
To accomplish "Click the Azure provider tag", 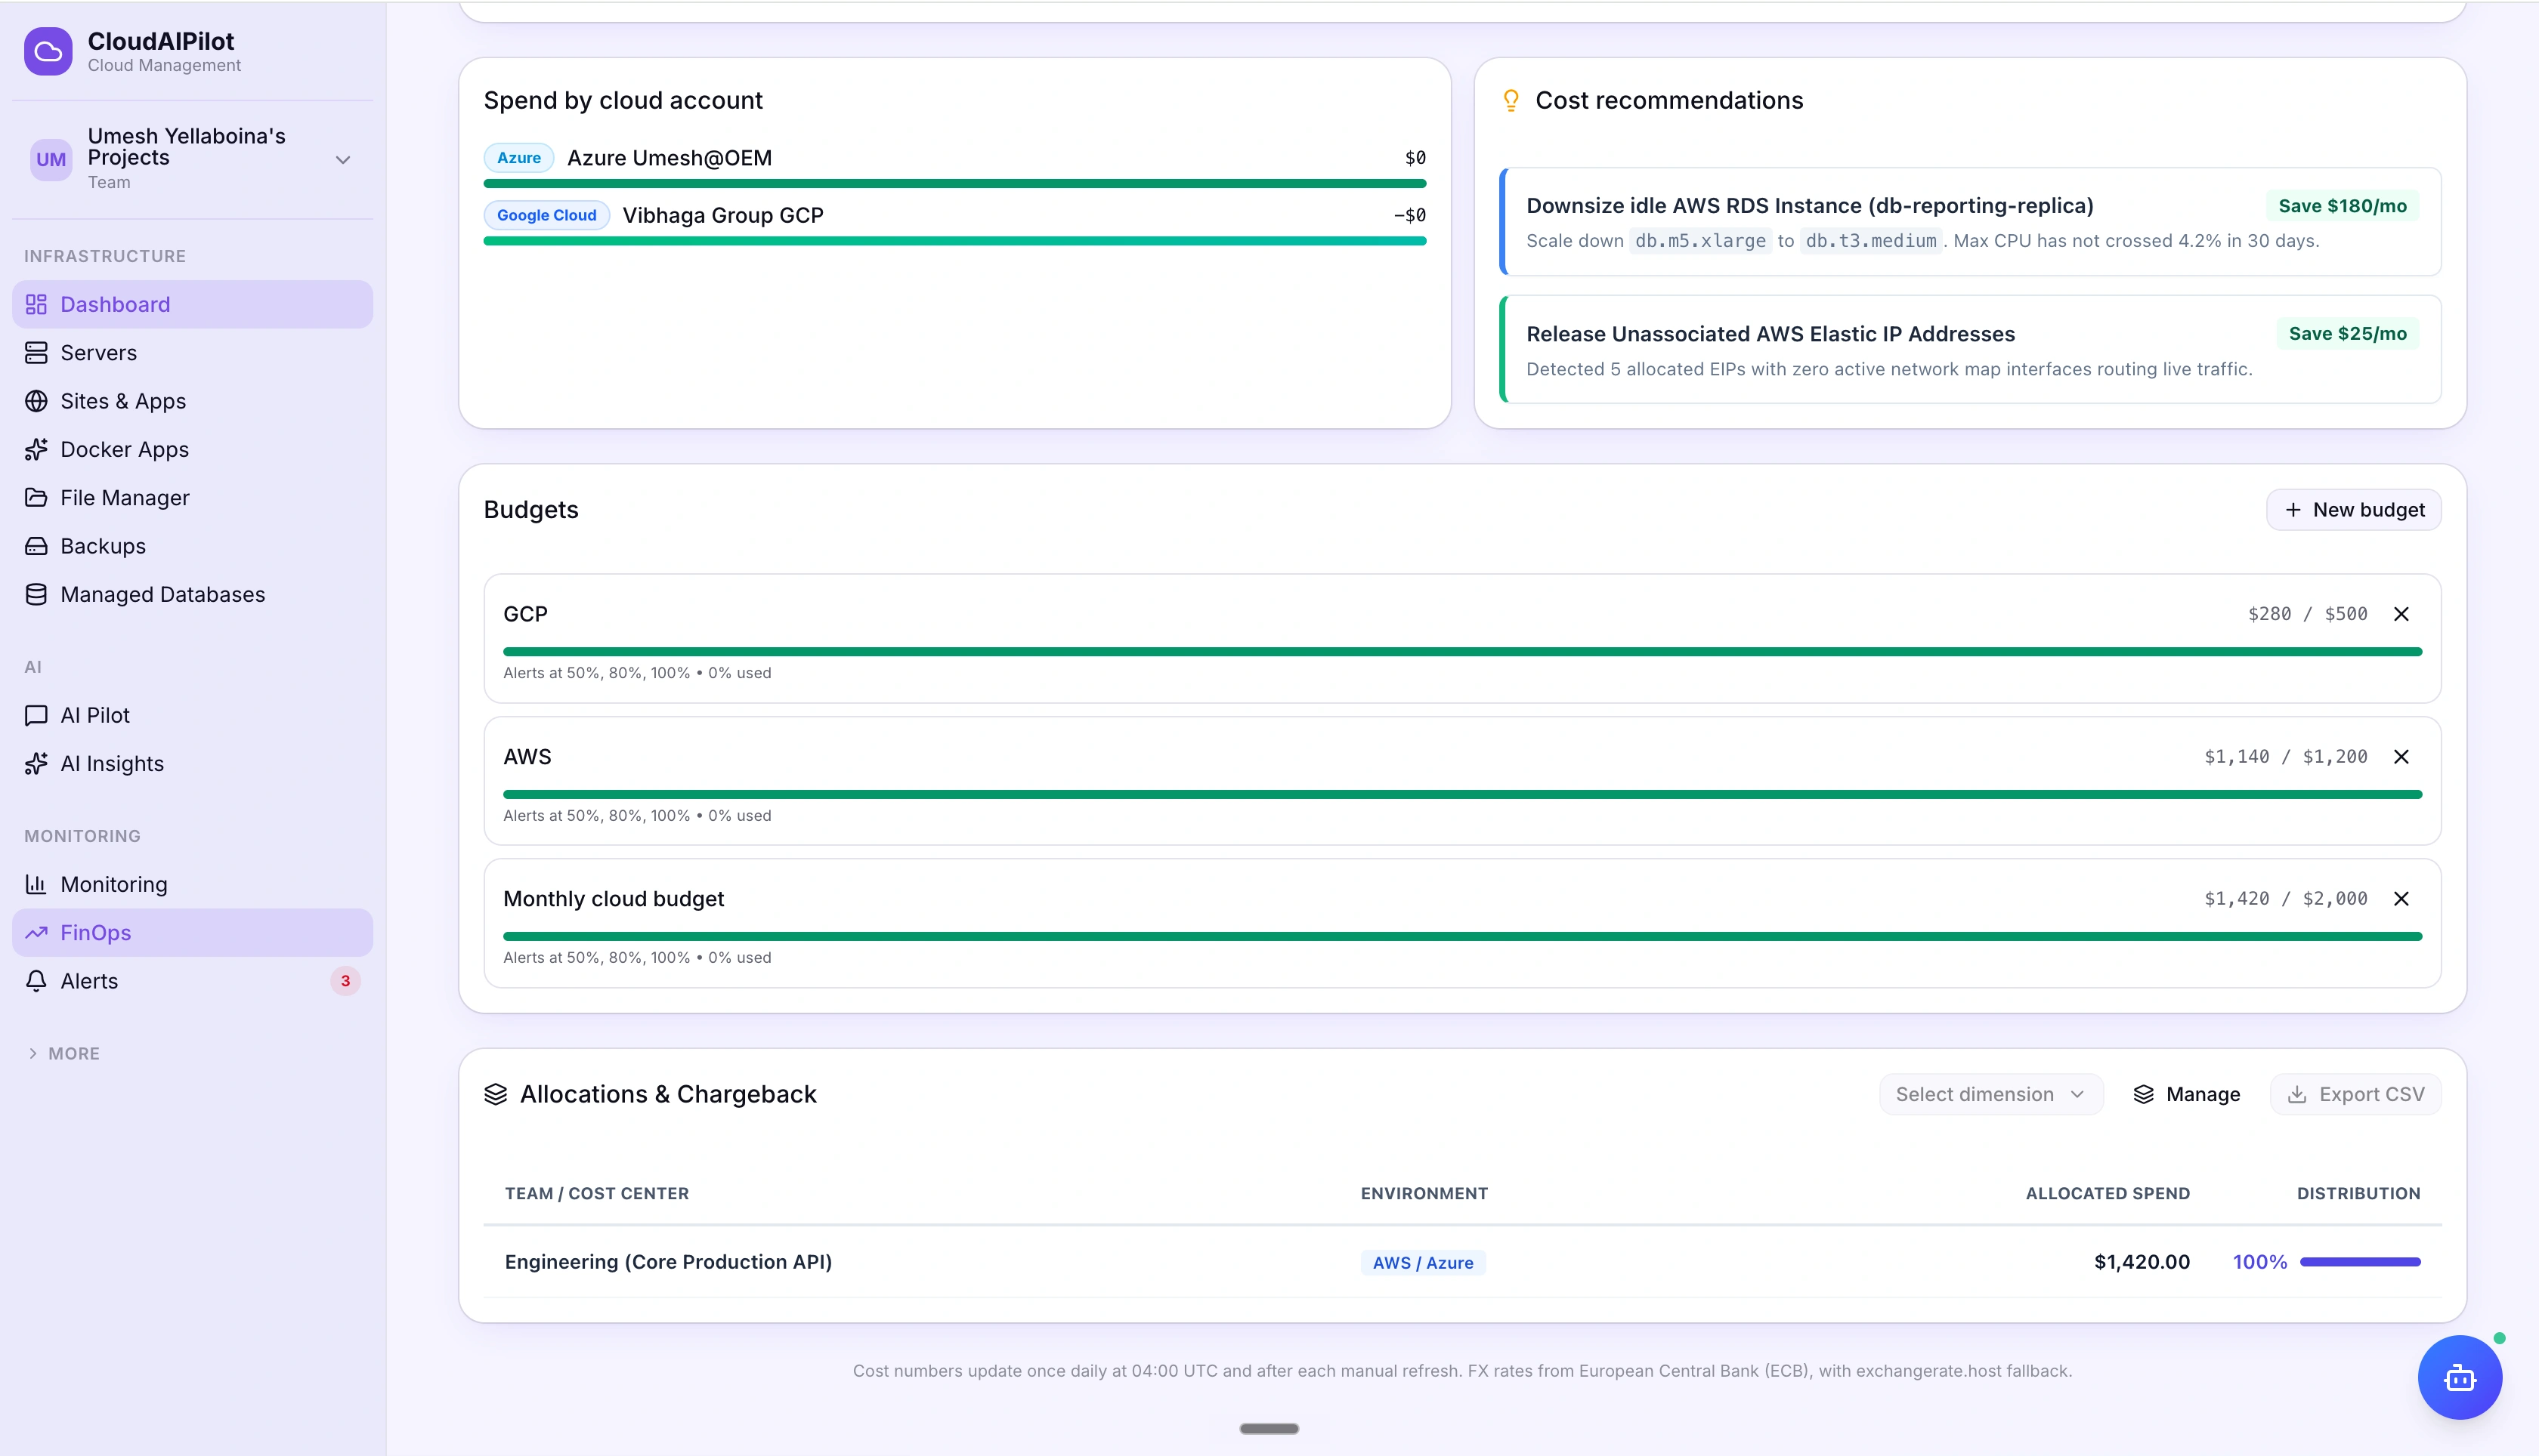I will (519, 158).
